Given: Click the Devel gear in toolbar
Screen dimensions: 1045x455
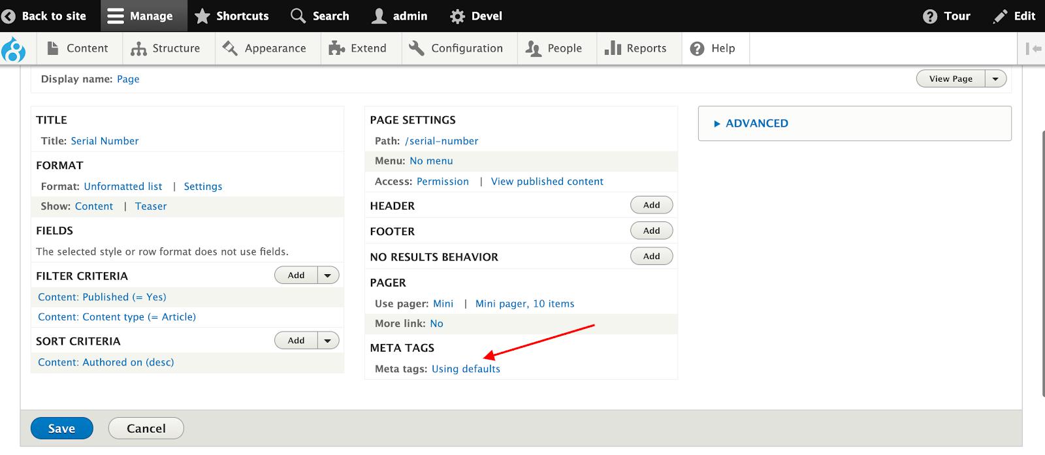Looking at the screenshot, I should point(458,16).
